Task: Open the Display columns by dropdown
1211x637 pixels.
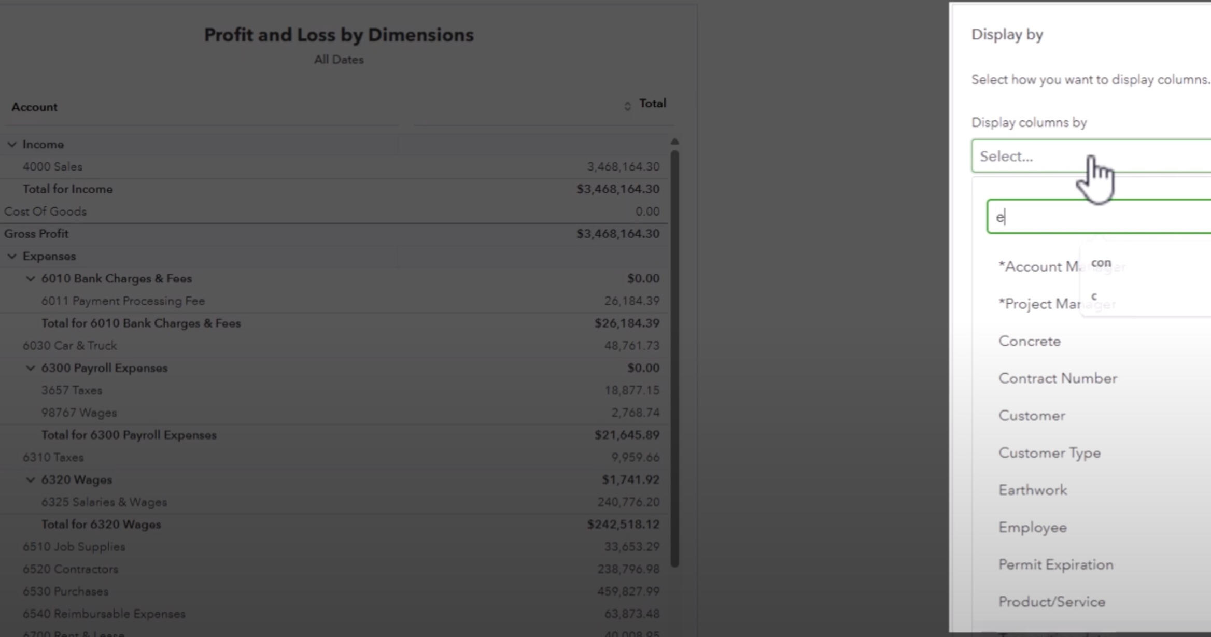Action: [1089, 156]
